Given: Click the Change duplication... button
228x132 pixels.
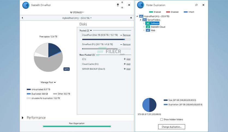Looking at the screenshot, I should point(172,127).
